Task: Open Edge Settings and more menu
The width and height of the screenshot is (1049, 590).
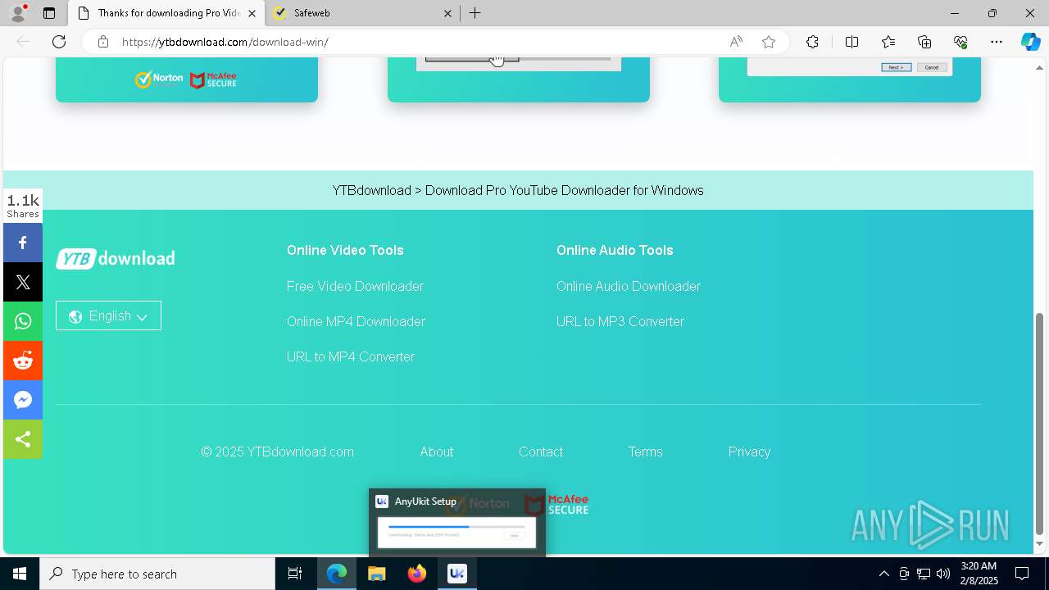Action: click(x=997, y=42)
